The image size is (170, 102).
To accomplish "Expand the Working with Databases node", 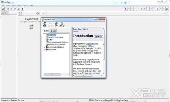I will pos(44,47).
